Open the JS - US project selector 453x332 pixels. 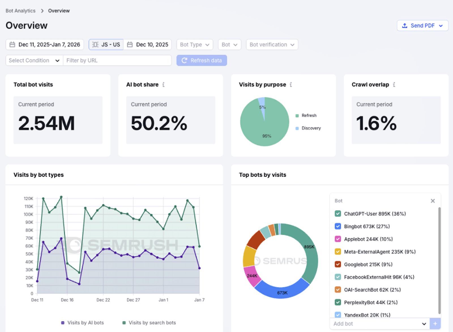pos(106,44)
